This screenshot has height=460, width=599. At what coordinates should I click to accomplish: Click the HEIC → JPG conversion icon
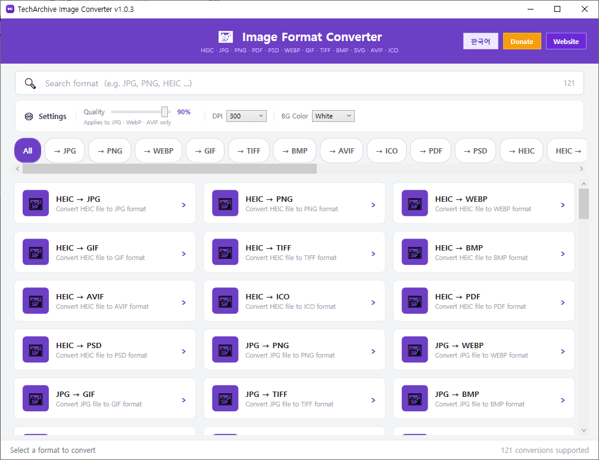pos(35,204)
